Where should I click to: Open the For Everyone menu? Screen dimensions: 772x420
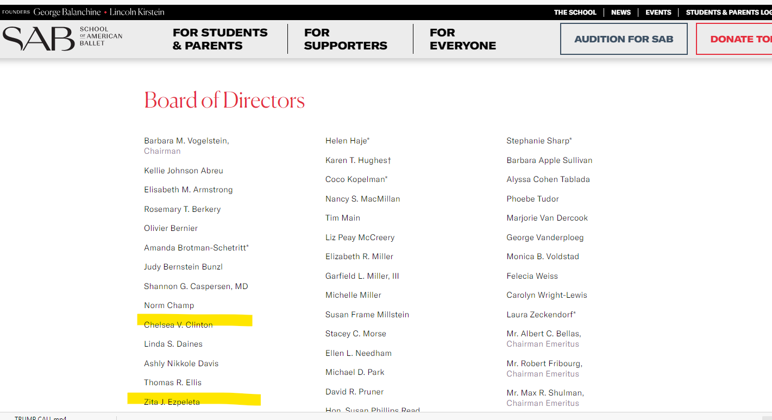tap(463, 39)
